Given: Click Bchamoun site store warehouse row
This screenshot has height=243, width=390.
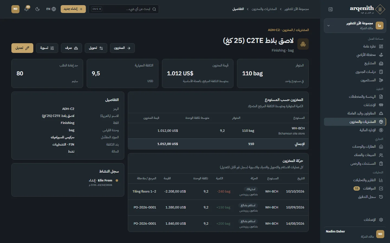Looking at the screenshot, I should click(218, 131).
